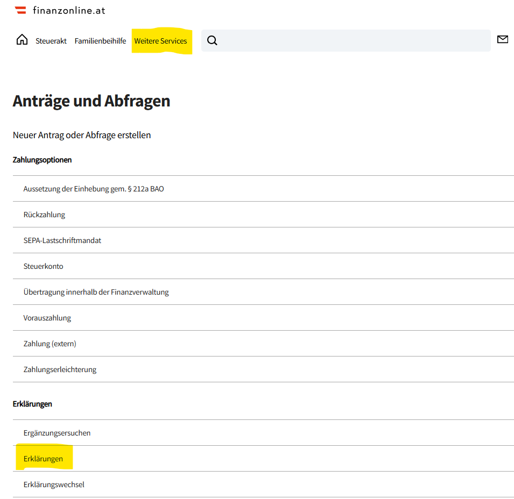Click the Anträge und Abfragen heading
This screenshot has height=499, width=514.
pyautogui.click(x=91, y=101)
